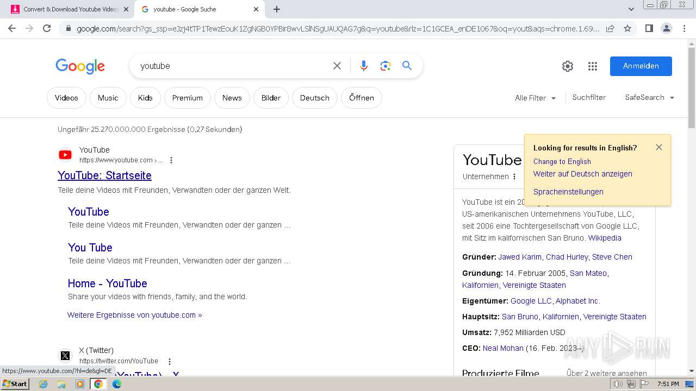
Task: Open the San Mateo link
Action: coord(588,273)
